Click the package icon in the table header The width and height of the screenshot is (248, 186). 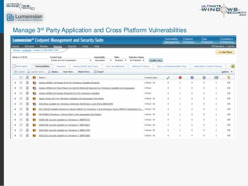point(34,78)
